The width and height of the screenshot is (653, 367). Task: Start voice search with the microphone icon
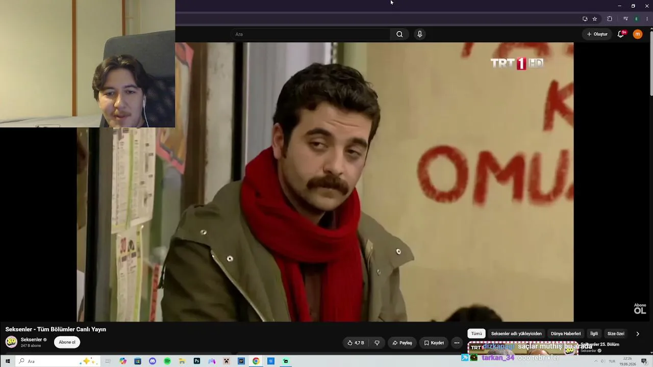[420, 34]
